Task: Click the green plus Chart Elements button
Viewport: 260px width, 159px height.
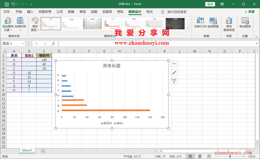Action: pos(174,63)
